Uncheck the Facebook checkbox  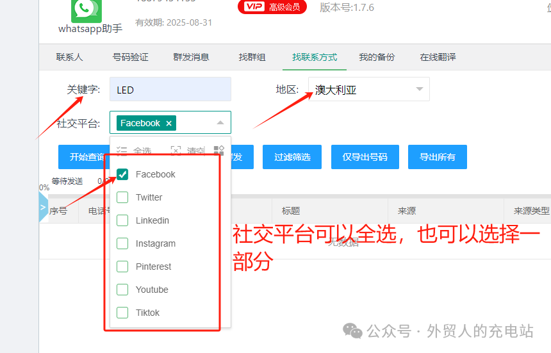(x=122, y=174)
